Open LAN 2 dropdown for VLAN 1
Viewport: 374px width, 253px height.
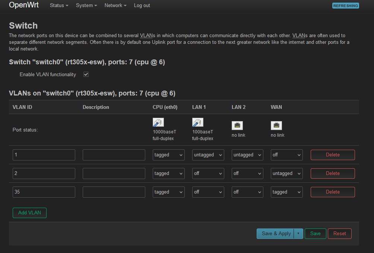point(247,155)
